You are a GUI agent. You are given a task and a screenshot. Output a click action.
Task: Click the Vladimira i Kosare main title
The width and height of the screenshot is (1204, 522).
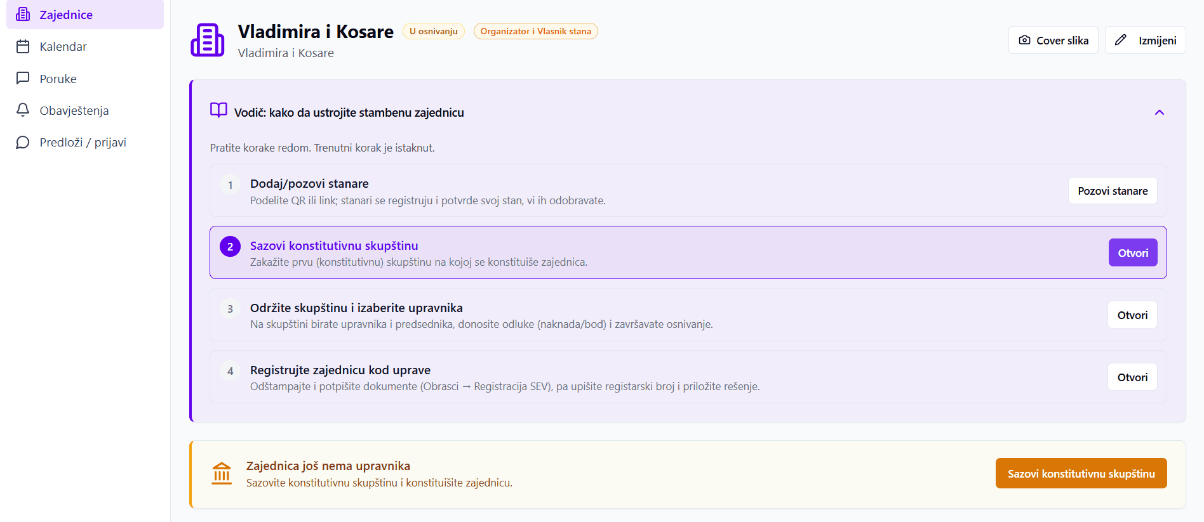(x=316, y=31)
